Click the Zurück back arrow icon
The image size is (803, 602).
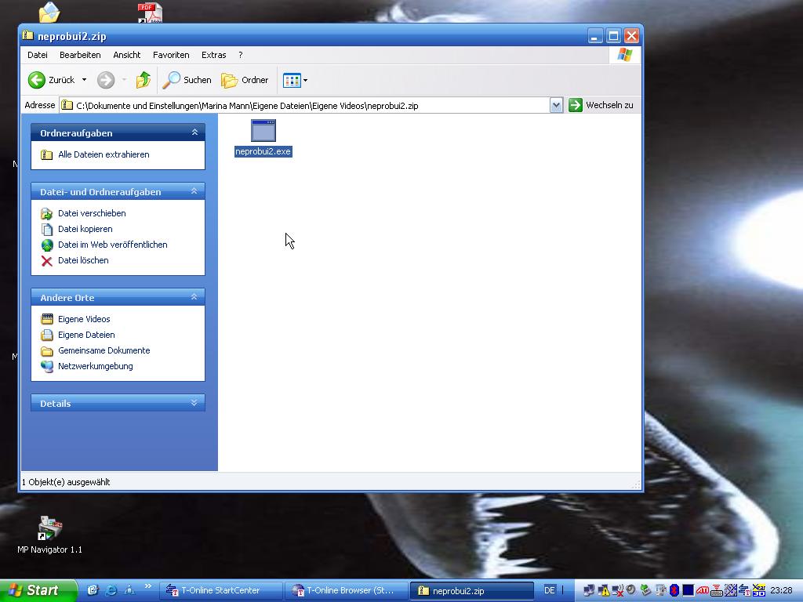click(x=37, y=80)
